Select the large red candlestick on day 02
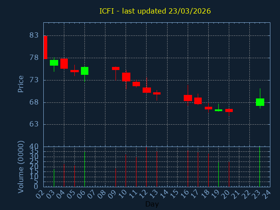Viewport: 280px width, 210px height. (45, 47)
